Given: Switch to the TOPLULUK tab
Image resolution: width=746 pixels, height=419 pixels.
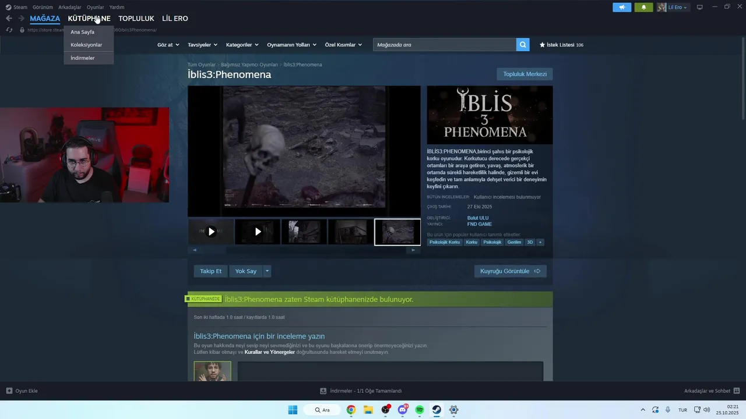Looking at the screenshot, I should coord(136,19).
